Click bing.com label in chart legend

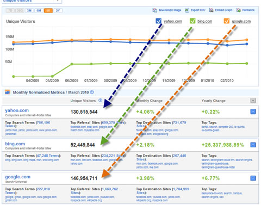(204, 21)
